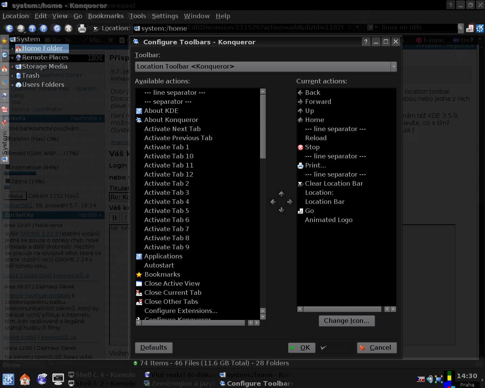
Task: Open the KDE K menu on the panel
Action: tap(8, 379)
